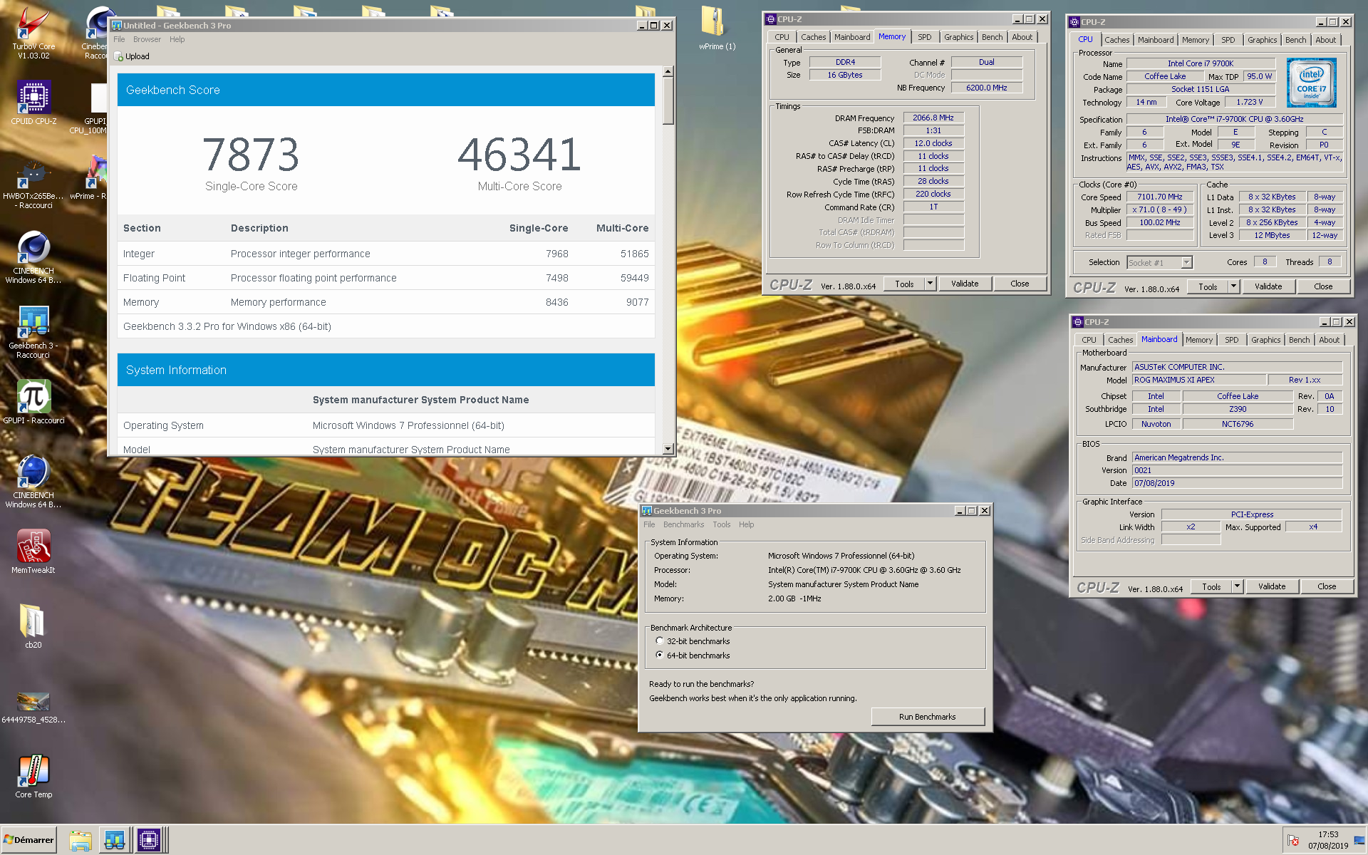The height and width of the screenshot is (855, 1368).
Task: Switch to Caches tab in top-right CPU-Z window
Action: (1116, 40)
